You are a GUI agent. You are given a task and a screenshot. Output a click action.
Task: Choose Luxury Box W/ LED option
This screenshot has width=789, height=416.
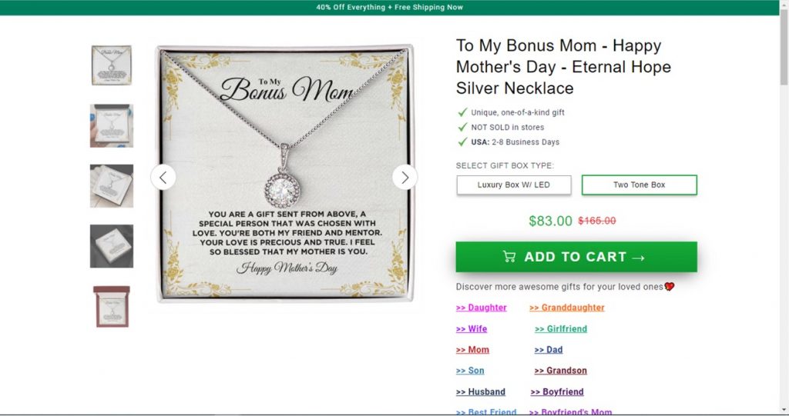(x=514, y=185)
